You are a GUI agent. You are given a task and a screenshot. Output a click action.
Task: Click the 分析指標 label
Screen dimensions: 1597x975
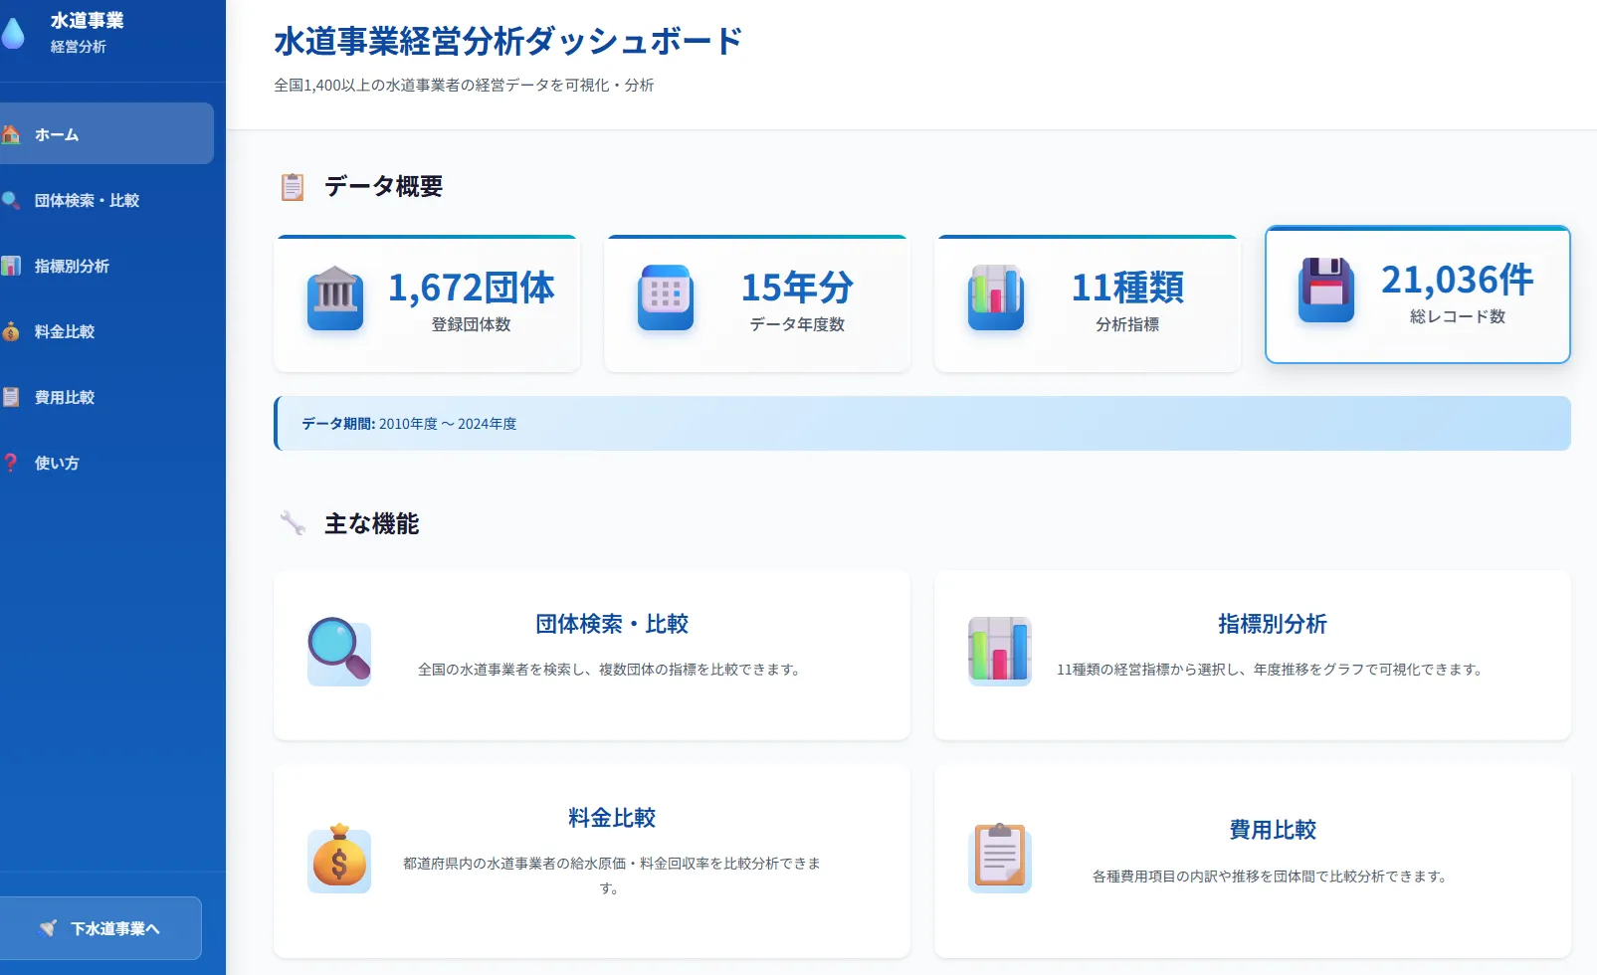[x=1127, y=324]
